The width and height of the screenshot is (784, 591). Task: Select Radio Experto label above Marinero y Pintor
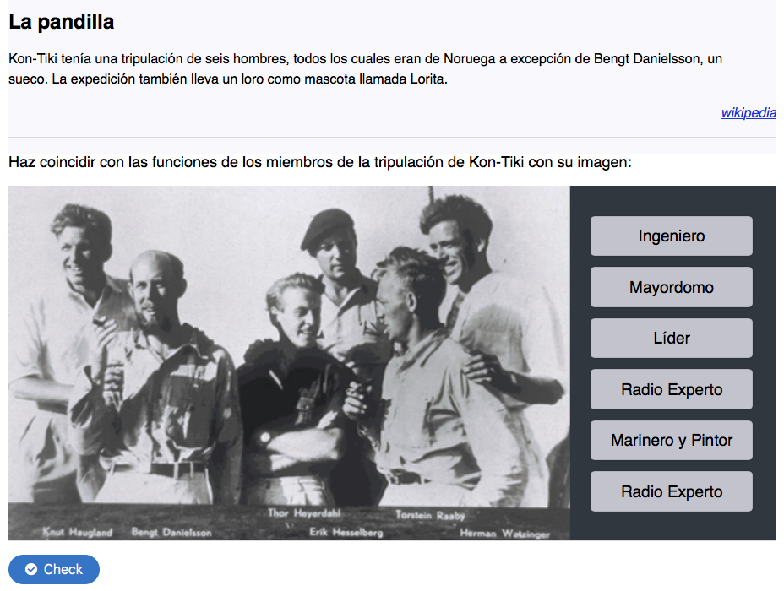pyautogui.click(x=671, y=389)
